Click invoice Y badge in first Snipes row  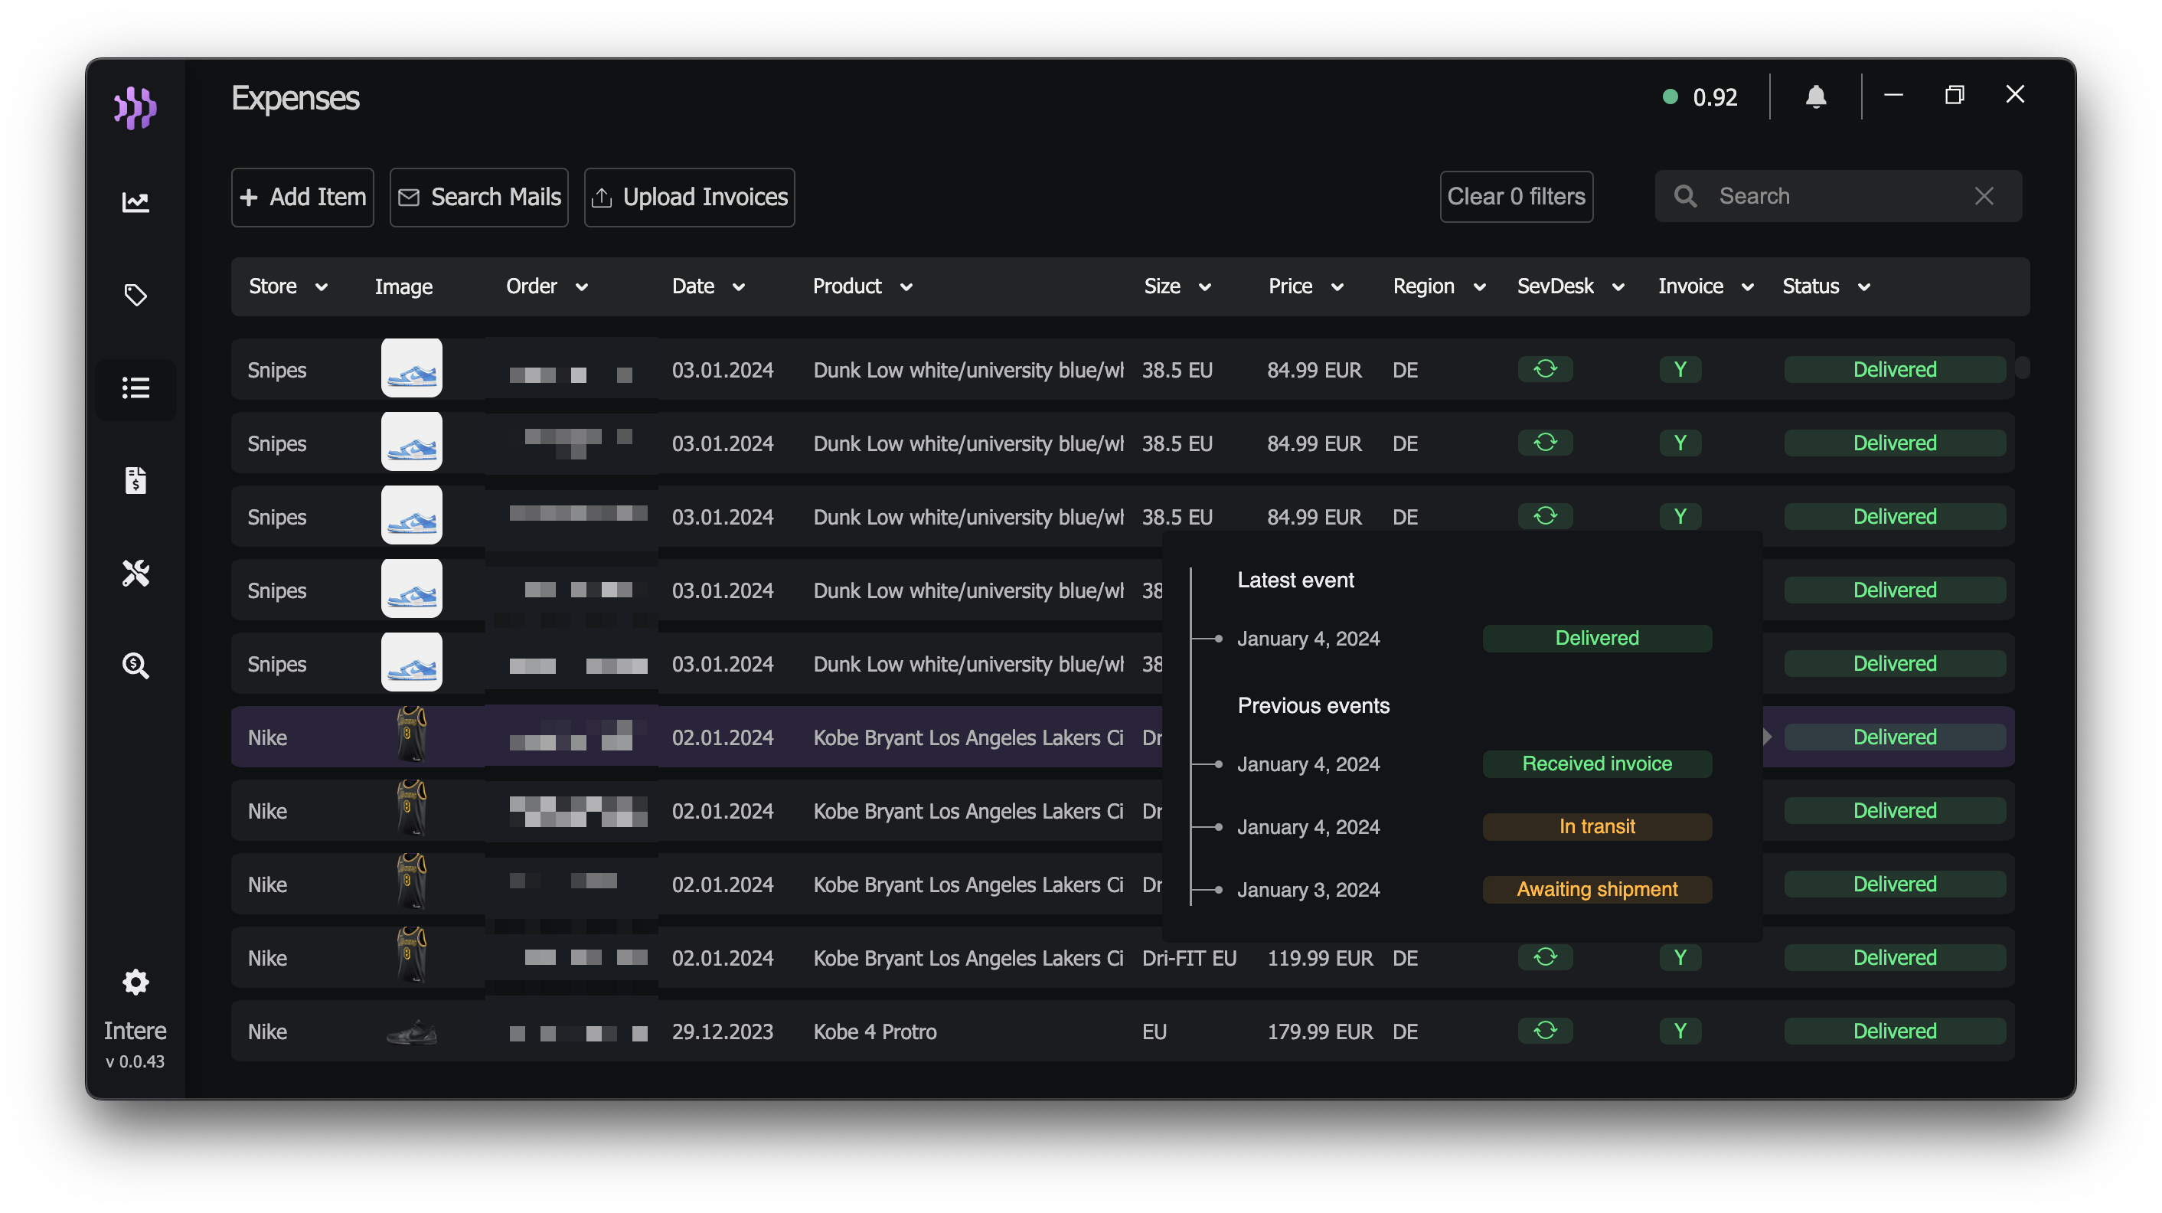point(1680,369)
